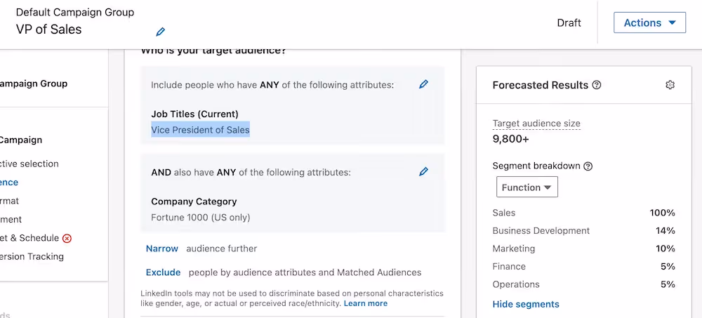The width and height of the screenshot is (702, 318).
Task: Click Fortune 1000 (US only) value
Action: tap(201, 218)
